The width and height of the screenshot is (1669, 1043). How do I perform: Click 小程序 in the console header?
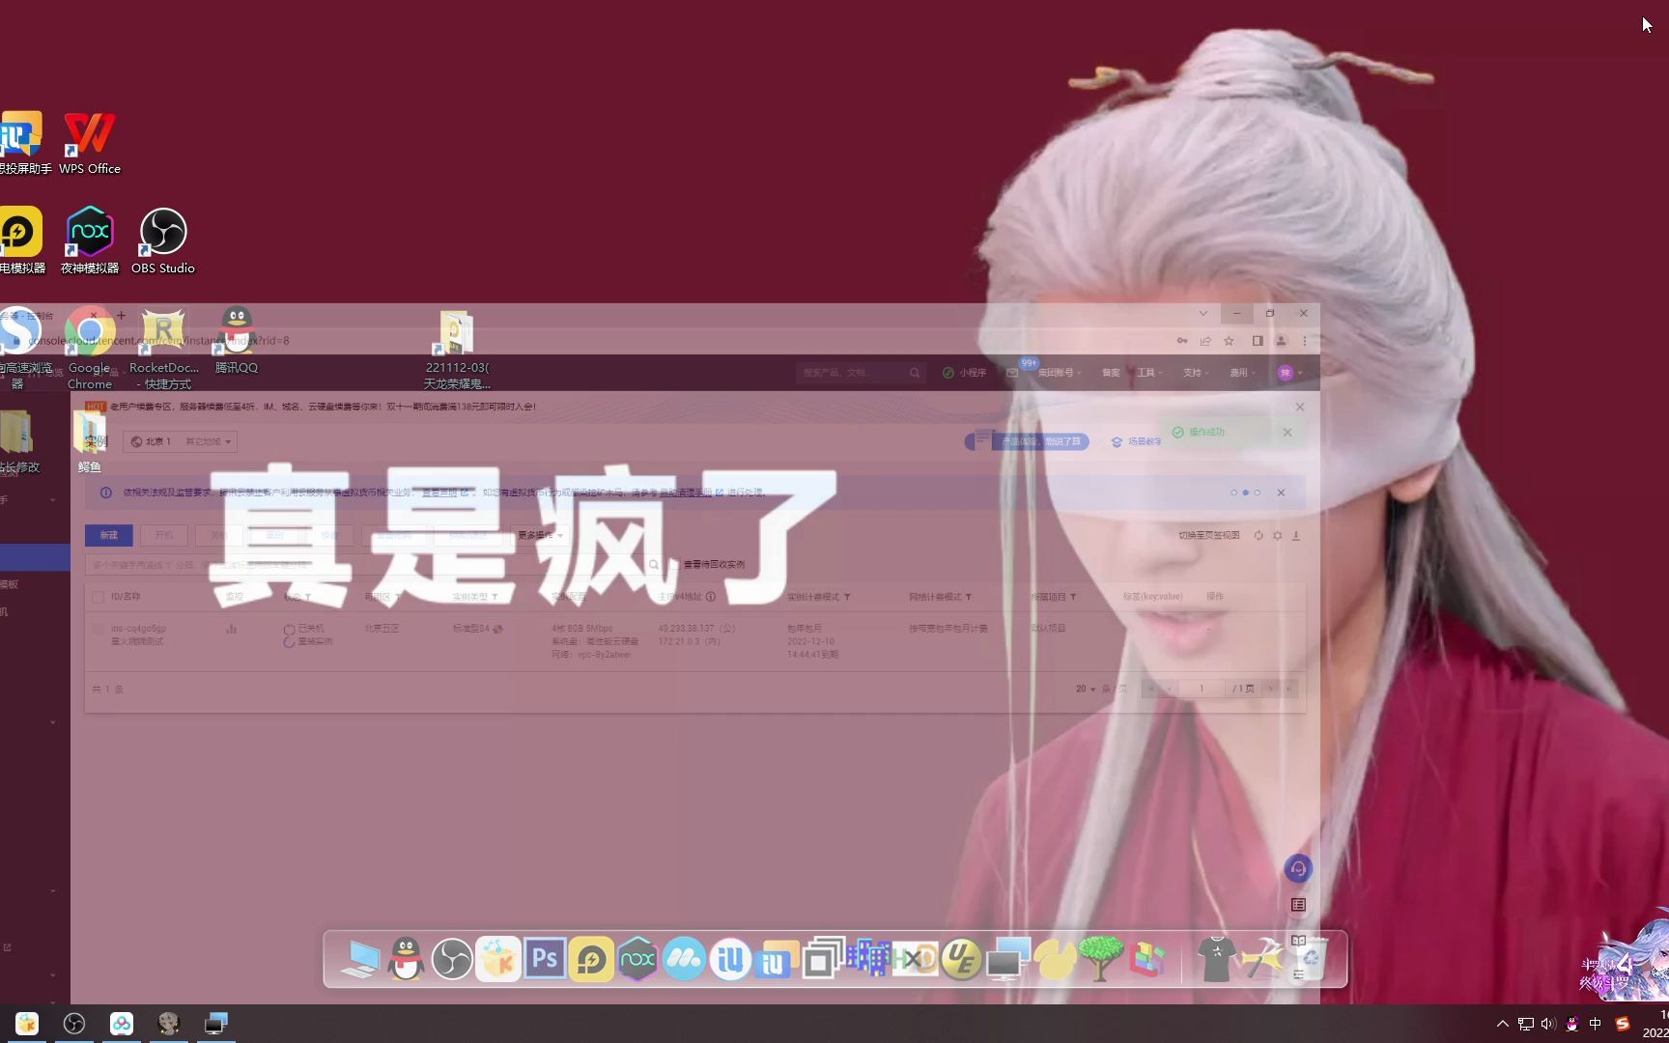point(965,373)
